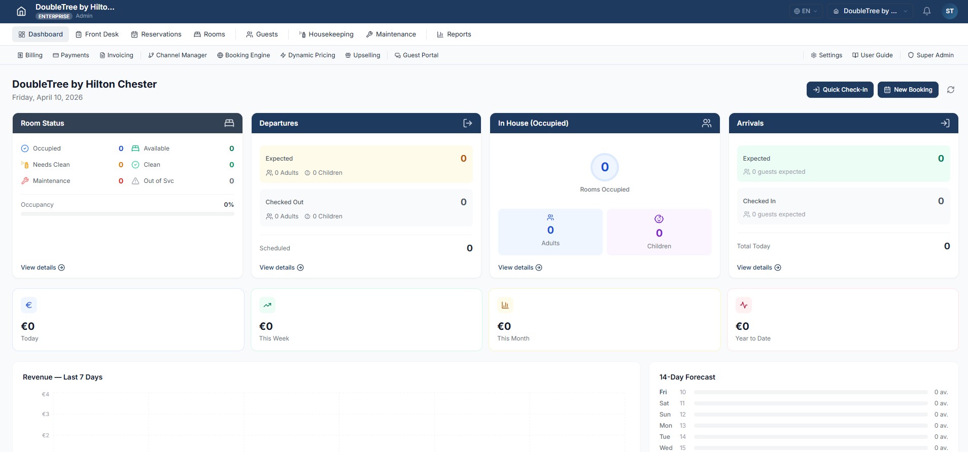Click the "Revenue — Last 7 Days" heading

[62, 377]
